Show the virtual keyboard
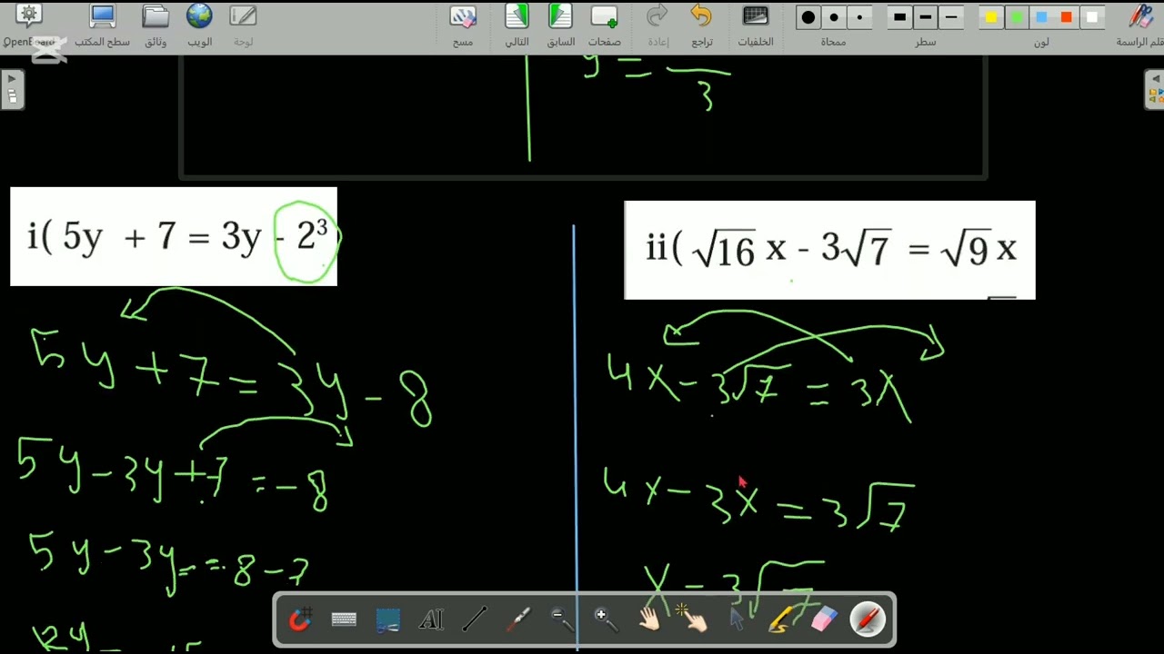Image resolution: width=1164 pixels, height=654 pixels. point(344,619)
